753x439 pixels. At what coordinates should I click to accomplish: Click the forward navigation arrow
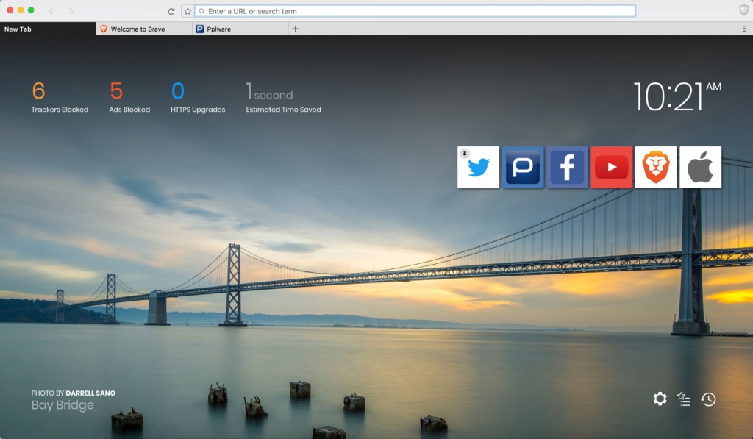[x=70, y=10]
